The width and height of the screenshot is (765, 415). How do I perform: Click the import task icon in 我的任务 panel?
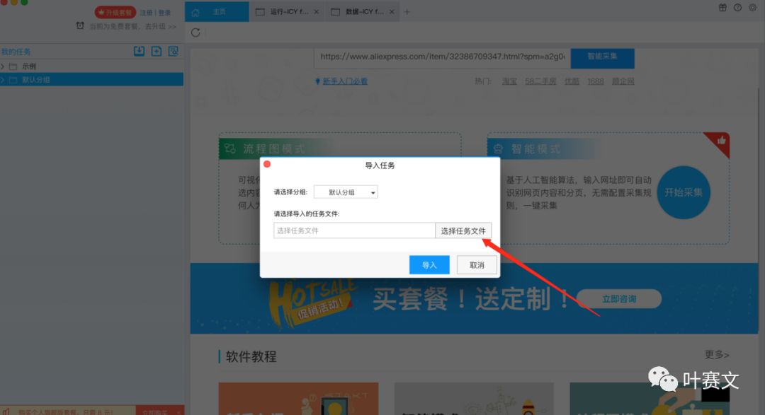[x=139, y=51]
